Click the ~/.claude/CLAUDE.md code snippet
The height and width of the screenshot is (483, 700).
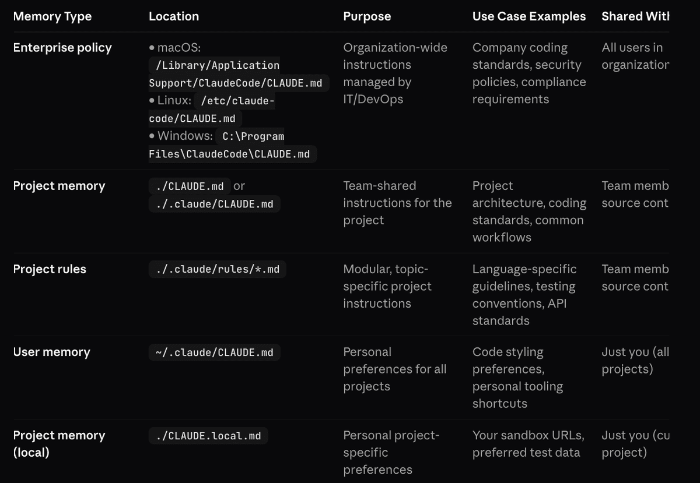214,352
